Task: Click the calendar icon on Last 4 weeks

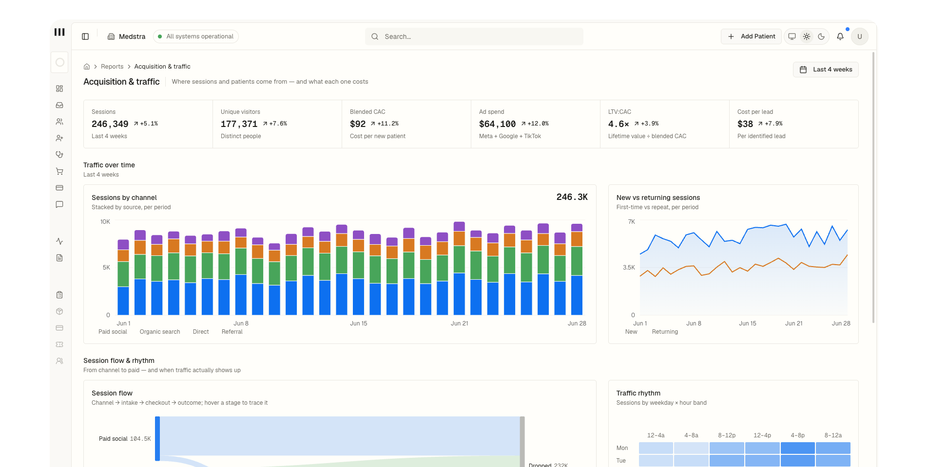Action: [x=803, y=70]
